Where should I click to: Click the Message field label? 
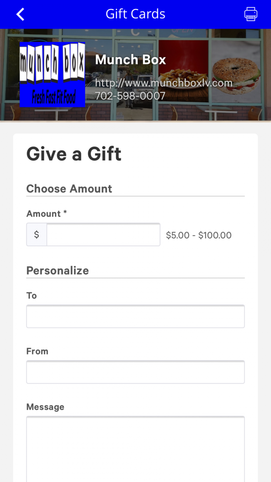(x=45, y=407)
